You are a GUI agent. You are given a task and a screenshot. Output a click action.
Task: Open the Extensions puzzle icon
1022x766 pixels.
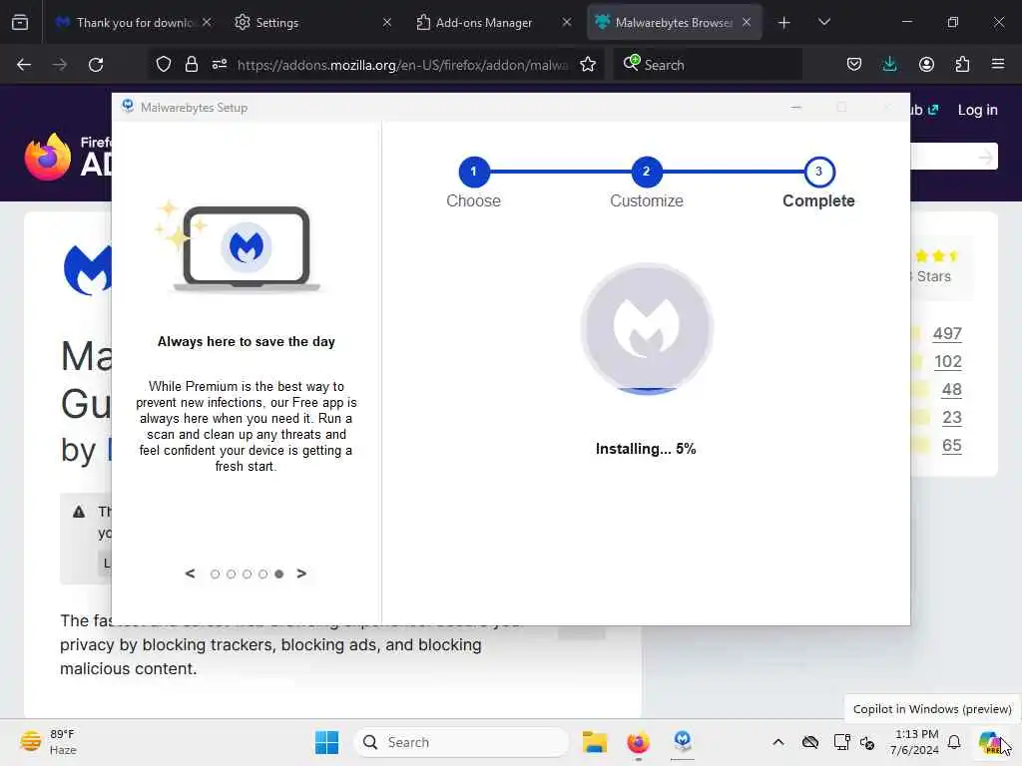click(962, 65)
